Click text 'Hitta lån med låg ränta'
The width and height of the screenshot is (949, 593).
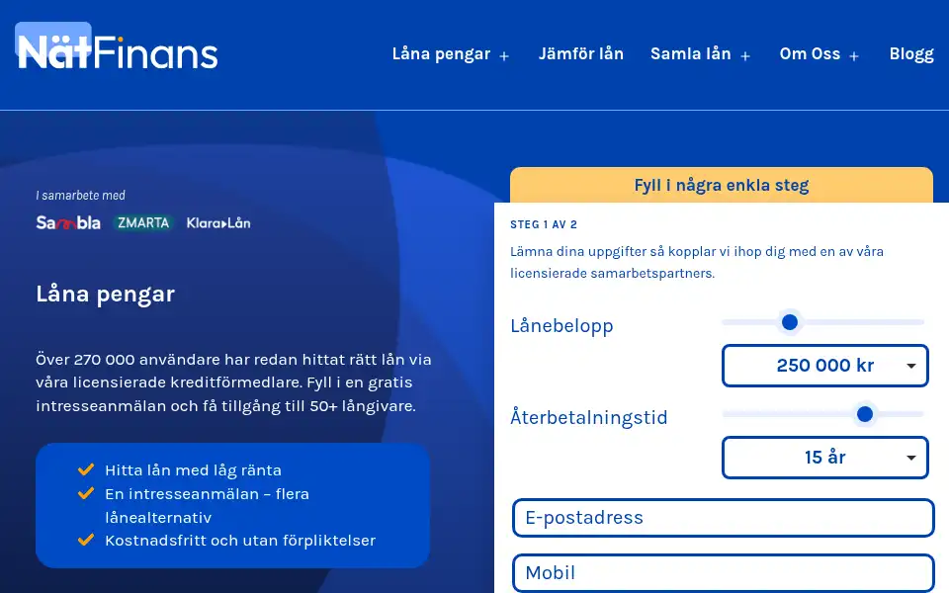(193, 470)
